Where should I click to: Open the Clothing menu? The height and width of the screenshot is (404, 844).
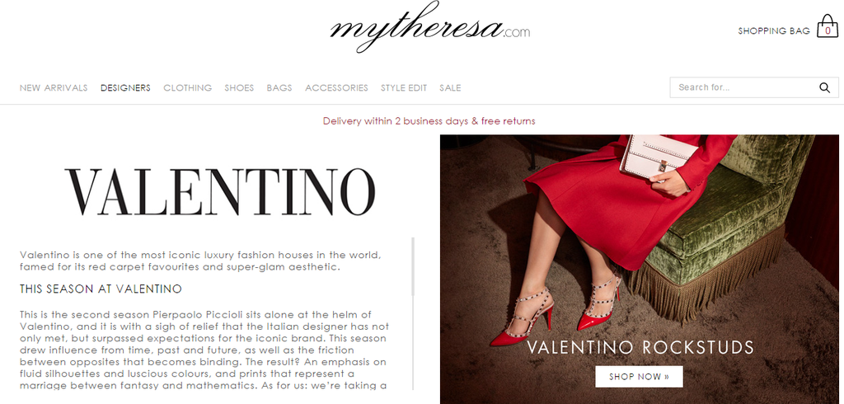point(188,87)
